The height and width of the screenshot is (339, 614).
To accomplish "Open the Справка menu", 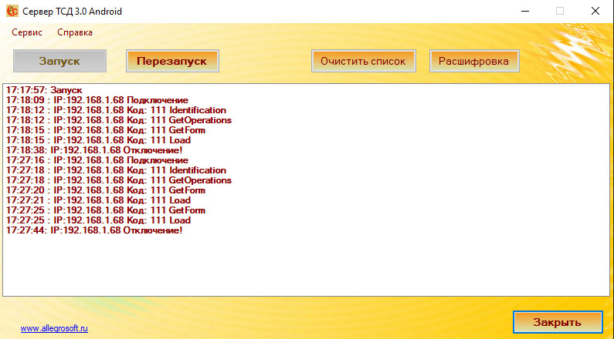I will click(x=75, y=32).
